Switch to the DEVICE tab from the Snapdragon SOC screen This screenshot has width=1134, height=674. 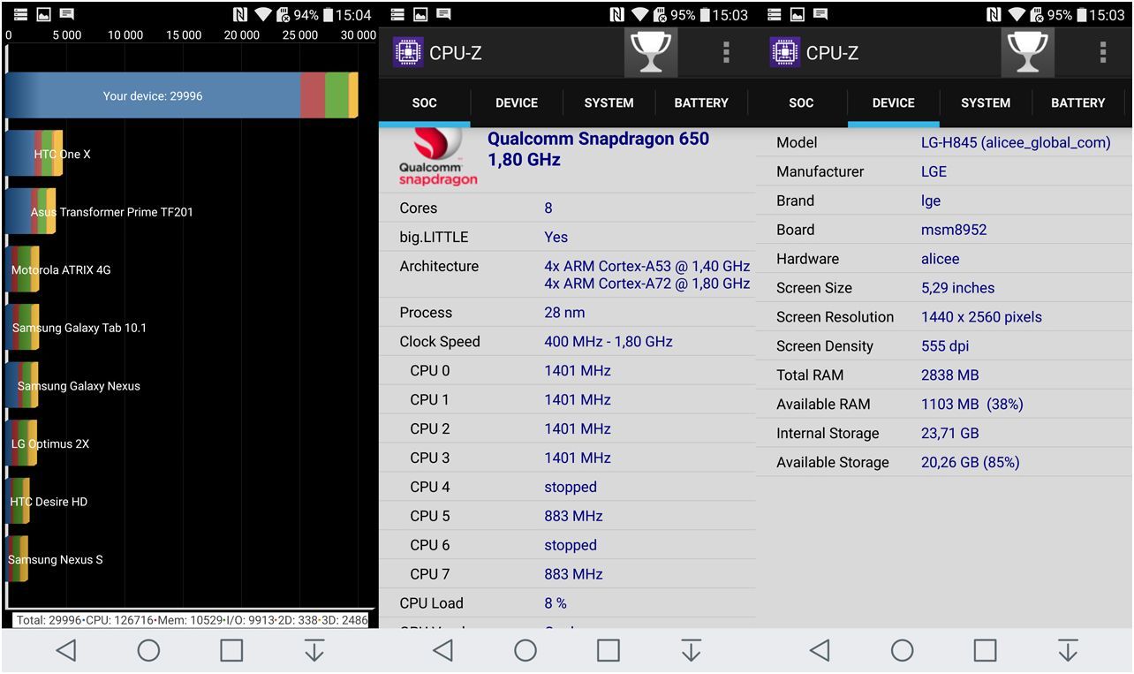point(517,103)
